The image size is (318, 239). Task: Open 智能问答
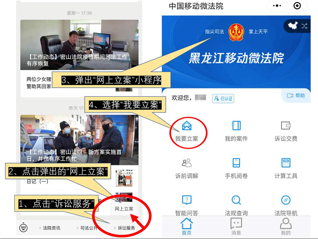click(x=186, y=206)
